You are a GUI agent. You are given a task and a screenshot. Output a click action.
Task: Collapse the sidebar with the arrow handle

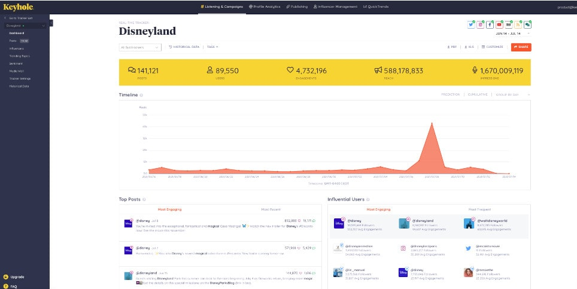pyautogui.click(x=51, y=23)
